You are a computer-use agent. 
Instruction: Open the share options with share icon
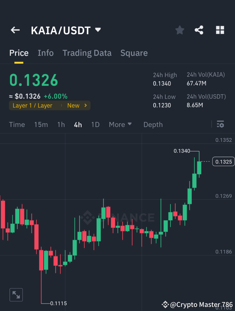199,30
